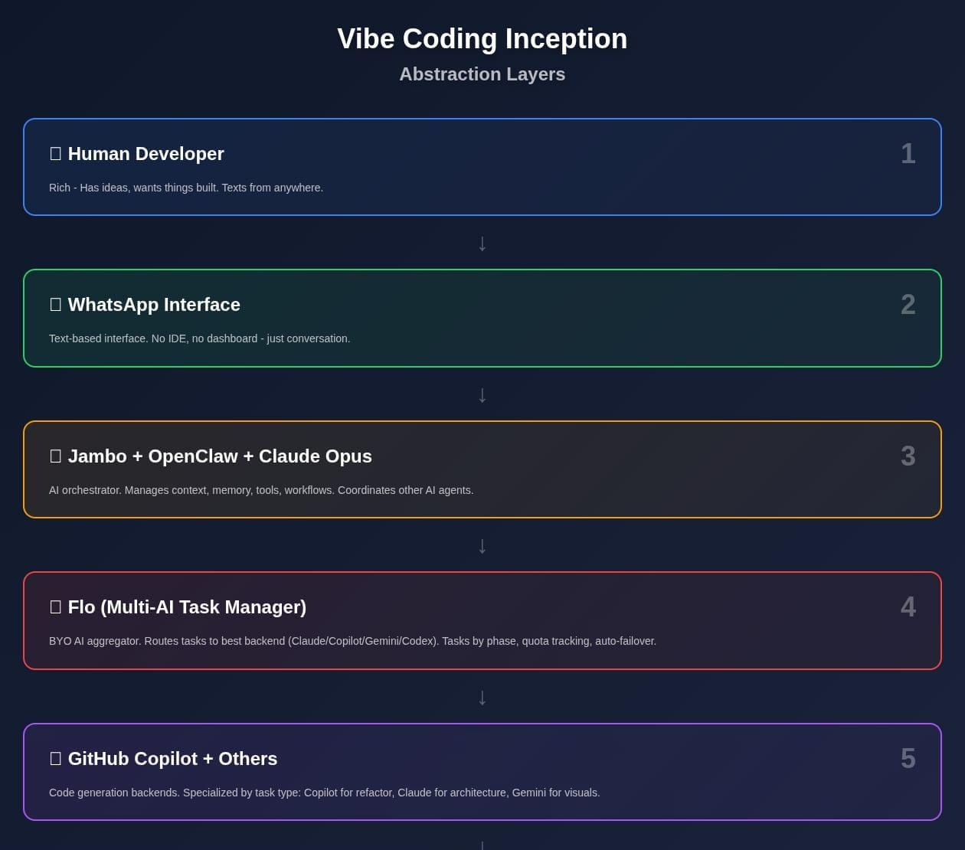Click the icon beside WhatsApp Interface heading
The width and height of the screenshot is (965, 850).
[55, 305]
